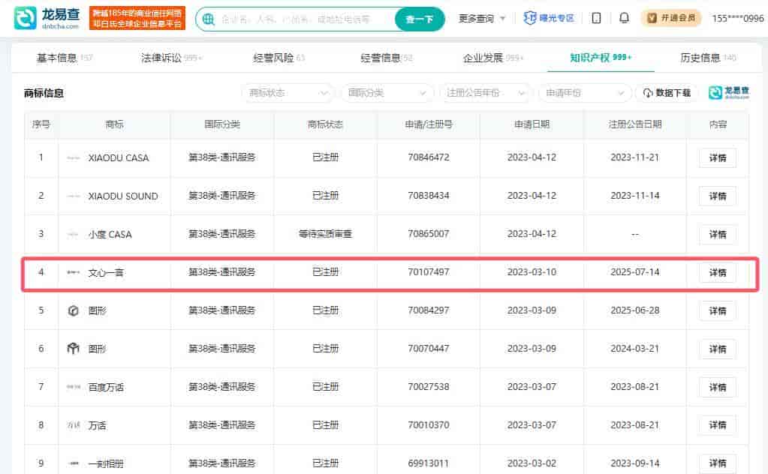
Task: Click announcement date 2025-07-14
Action: click(x=635, y=272)
